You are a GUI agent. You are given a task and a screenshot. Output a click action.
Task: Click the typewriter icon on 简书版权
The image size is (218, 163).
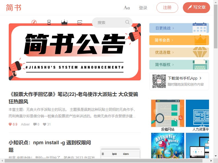click(200, 64)
